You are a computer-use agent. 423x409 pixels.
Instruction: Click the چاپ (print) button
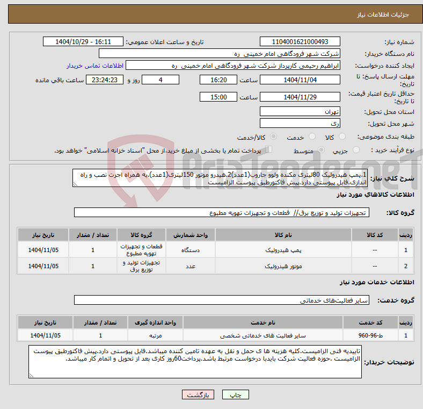click(235, 395)
